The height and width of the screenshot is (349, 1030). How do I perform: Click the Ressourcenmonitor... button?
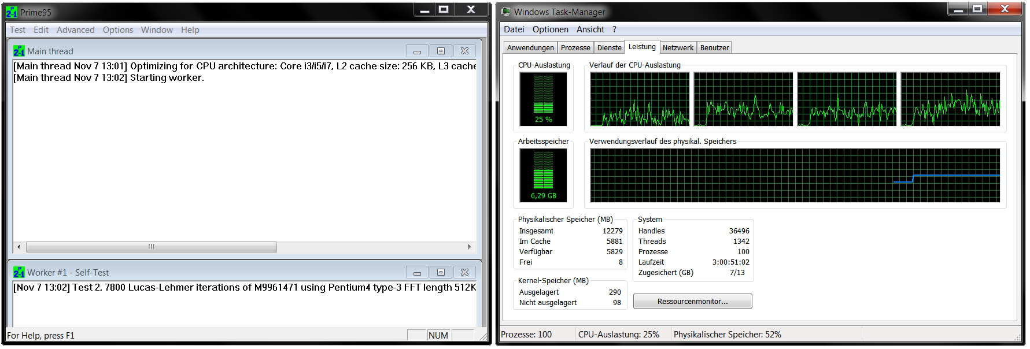point(692,301)
